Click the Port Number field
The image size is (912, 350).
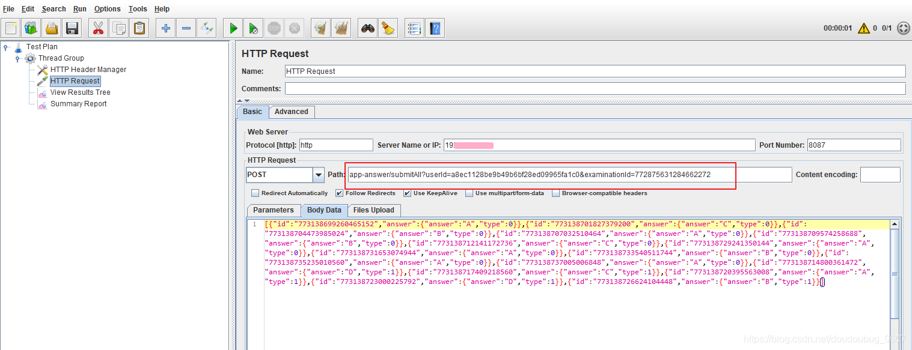coord(854,145)
